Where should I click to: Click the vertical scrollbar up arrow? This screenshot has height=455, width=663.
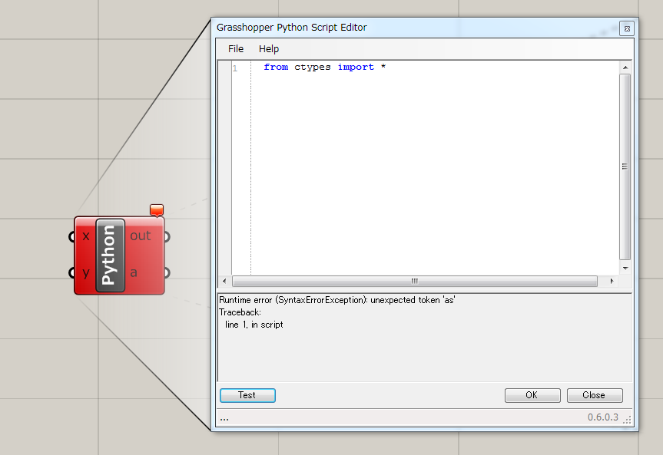click(625, 68)
